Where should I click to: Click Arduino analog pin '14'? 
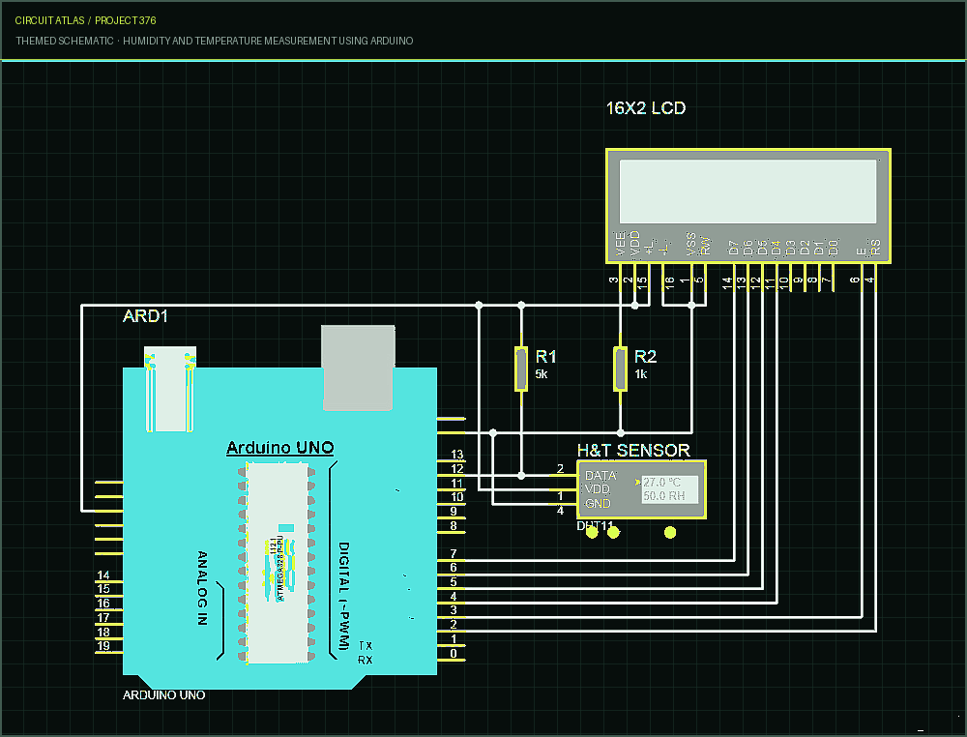point(103,575)
